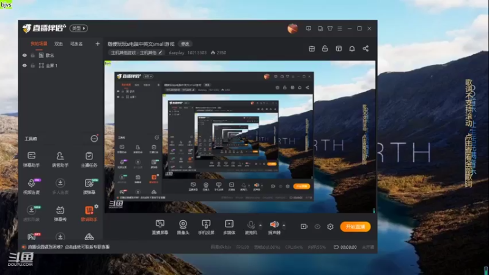Click the room ID 10213303 text

(197, 53)
